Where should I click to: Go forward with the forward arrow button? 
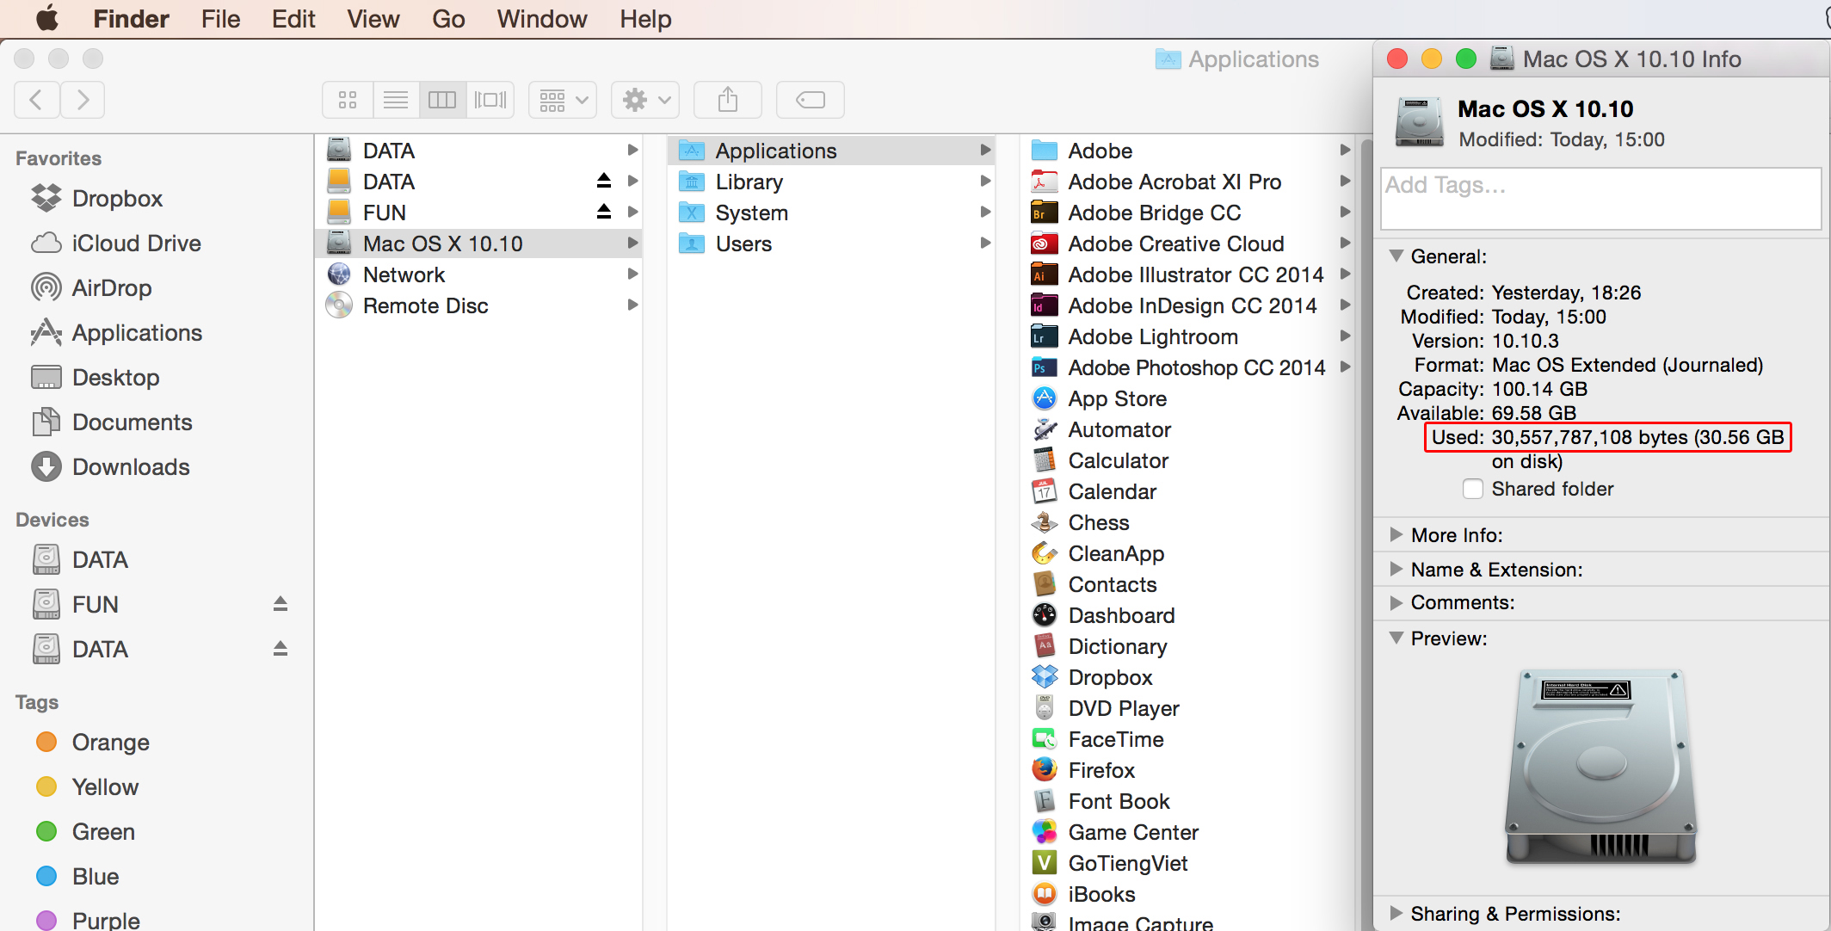tap(83, 100)
